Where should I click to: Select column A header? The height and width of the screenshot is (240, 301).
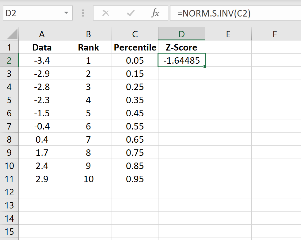click(x=42, y=34)
